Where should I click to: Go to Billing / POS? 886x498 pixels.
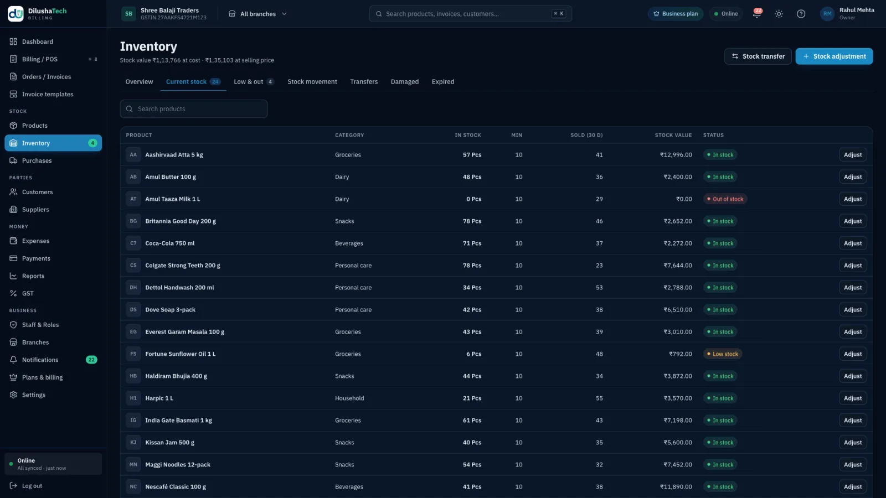pos(53,59)
